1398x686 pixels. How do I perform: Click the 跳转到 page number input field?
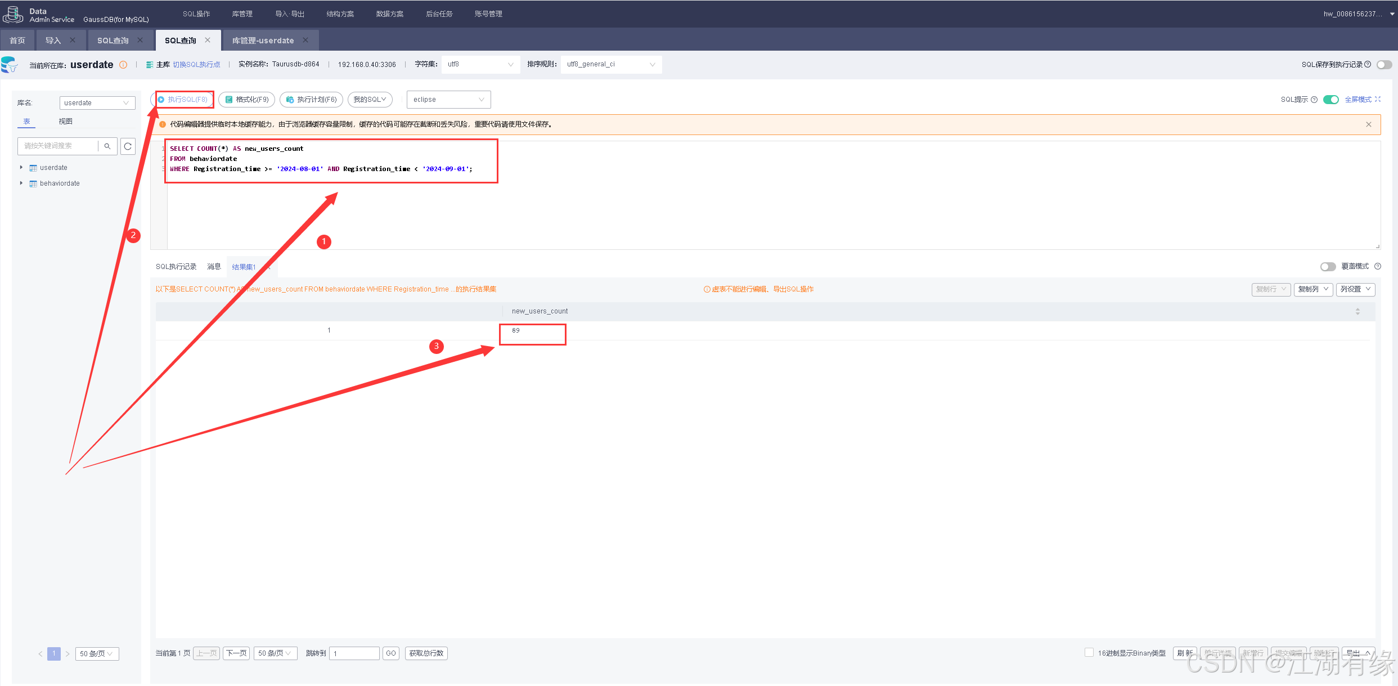coord(354,653)
